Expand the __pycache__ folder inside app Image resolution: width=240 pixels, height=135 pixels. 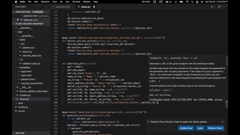tap(27, 36)
